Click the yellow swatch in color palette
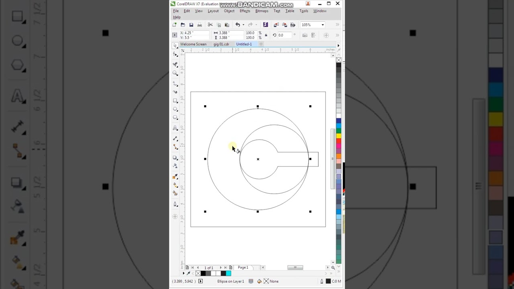This screenshot has width=514, height=289. [339, 136]
